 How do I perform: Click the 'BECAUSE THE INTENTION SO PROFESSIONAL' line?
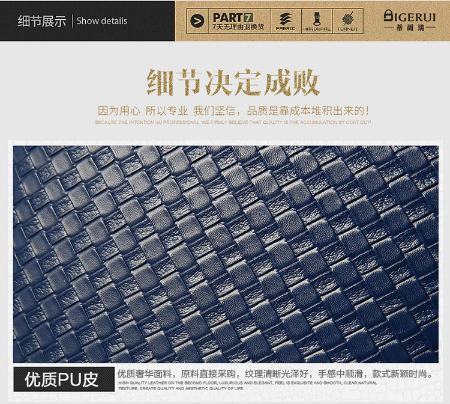click(233, 122)
